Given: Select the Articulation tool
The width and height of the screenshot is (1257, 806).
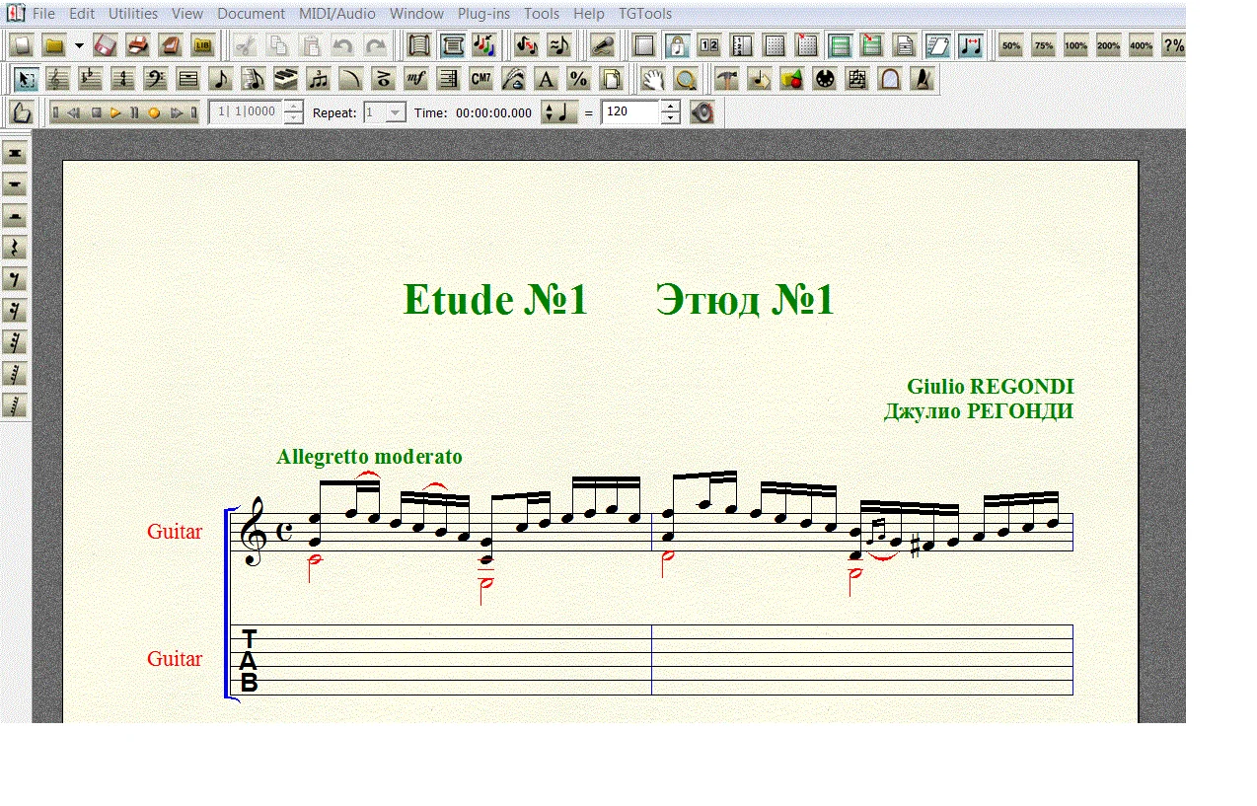Looking at the screenshot, I should tap(383, 79).
